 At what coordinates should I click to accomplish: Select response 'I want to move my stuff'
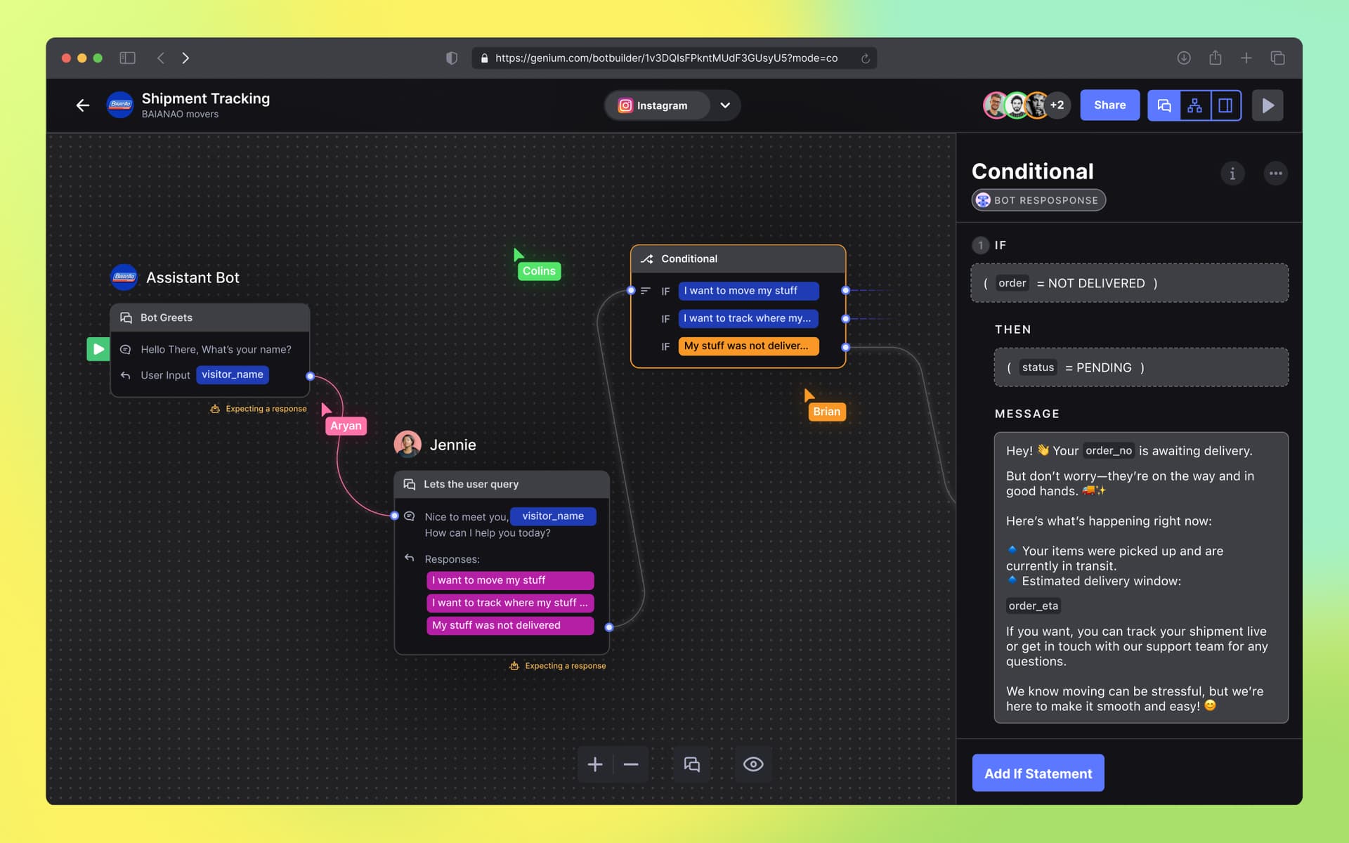click(510, 580)
